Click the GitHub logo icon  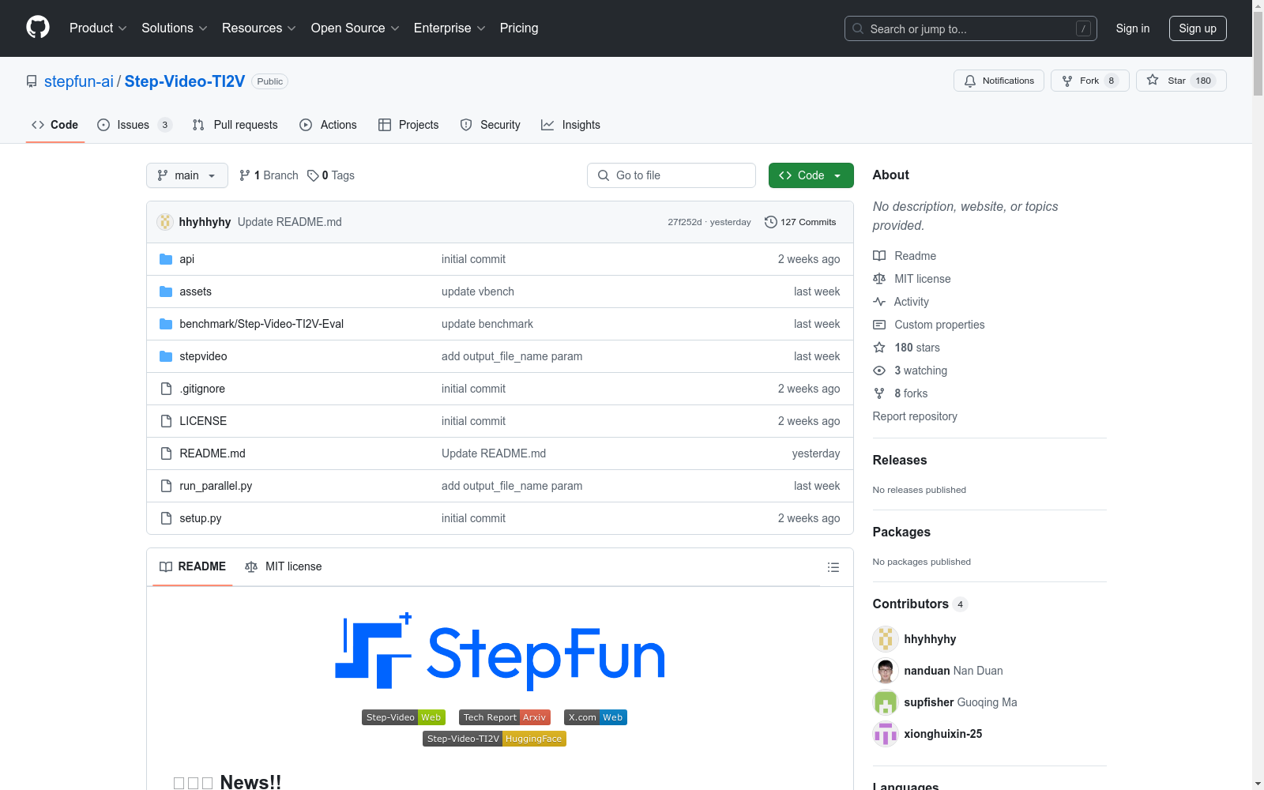tap(38, 28)
